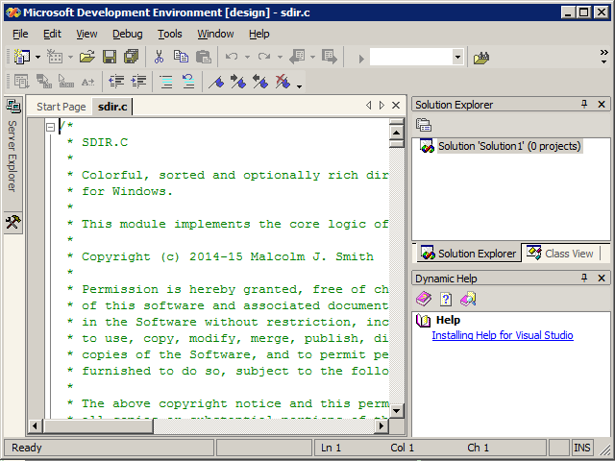This screenshot has height=461, width=615.
Task: Click the Display Quick Info icon
Action: [x=66, y=82]
